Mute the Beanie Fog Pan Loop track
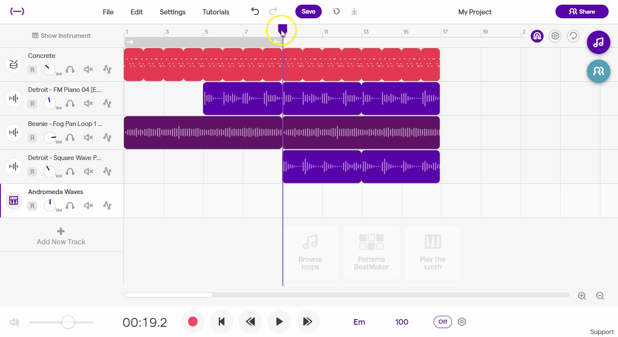 88,137
